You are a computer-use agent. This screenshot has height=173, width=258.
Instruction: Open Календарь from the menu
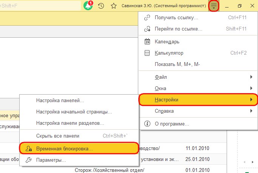(x=198, y=42)
